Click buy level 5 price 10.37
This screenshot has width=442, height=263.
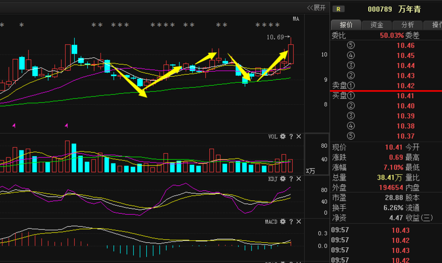405,136
